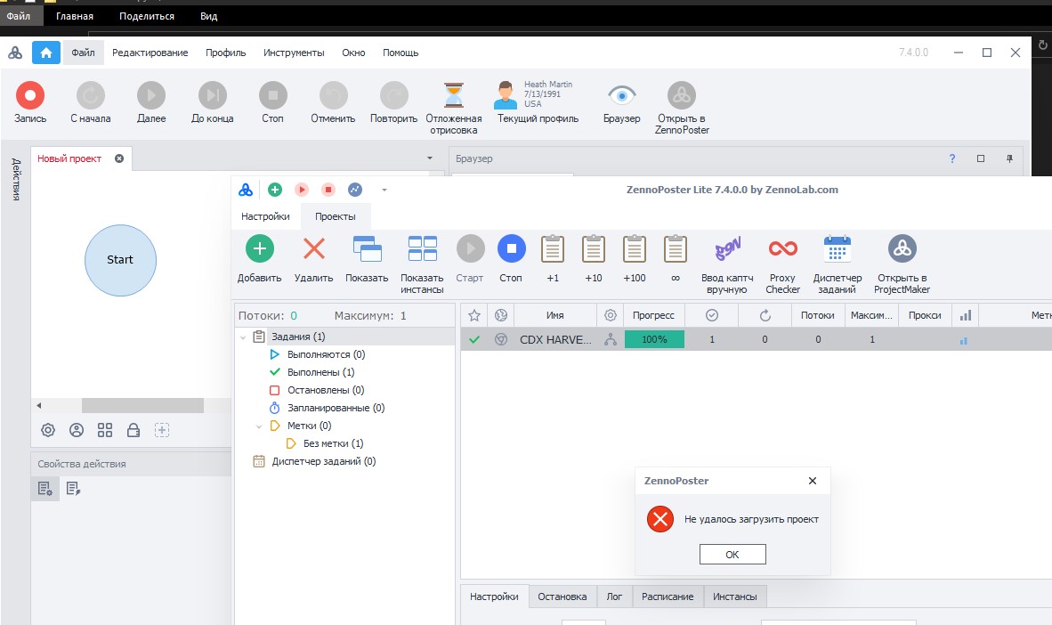Collapse the Задания (1) tree node
This screenshot has width=1052, height=625.
tap(243, 337)
